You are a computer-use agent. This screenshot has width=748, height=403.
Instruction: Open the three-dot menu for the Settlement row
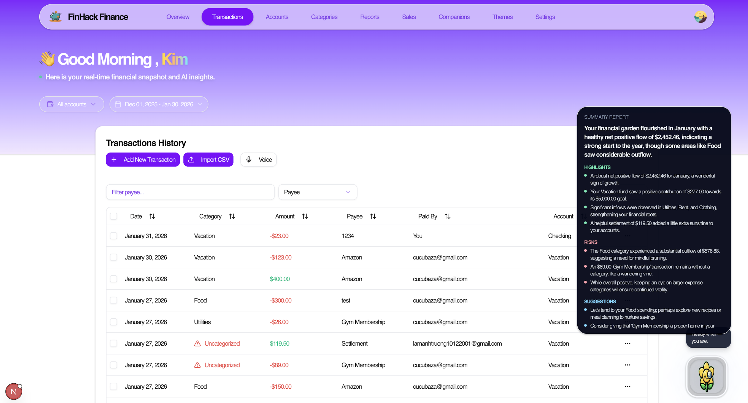click(628, 343)
